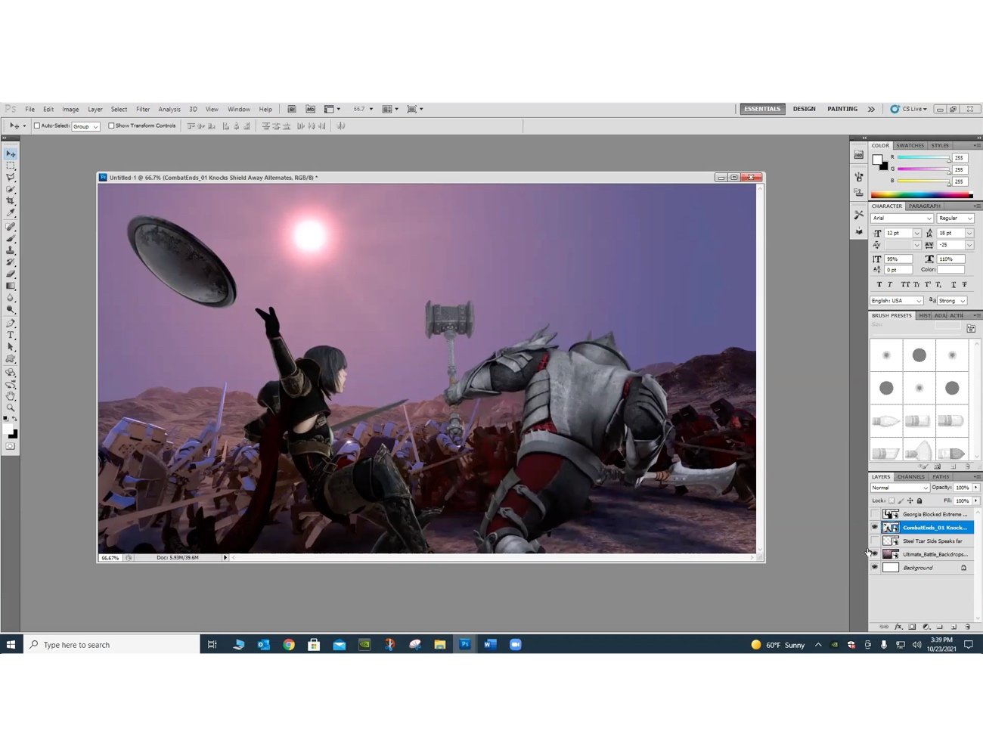Viewport: 983px width, 756px height.
Task: Select the Crop tool
Action: [x=11, y=201]
